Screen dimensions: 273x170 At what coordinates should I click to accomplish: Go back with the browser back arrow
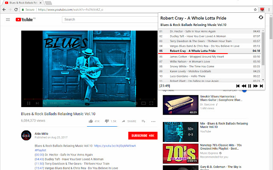coord(4,9)
